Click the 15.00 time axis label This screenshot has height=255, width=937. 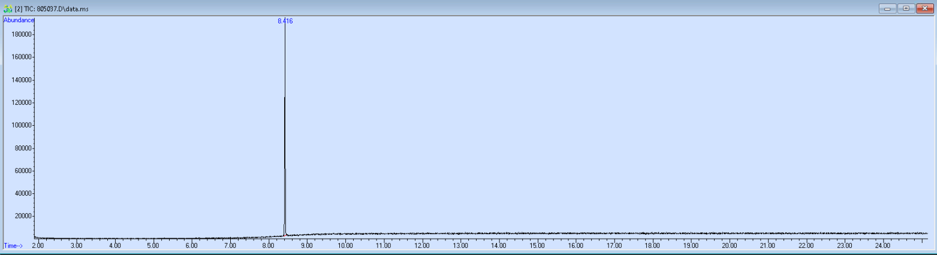[537, 245]
